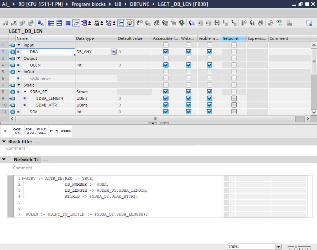Viewport: 317px width, 250px height.
Task: Uncheck Accessible checkbox for the DBA row
Action: tap(166, 52)
